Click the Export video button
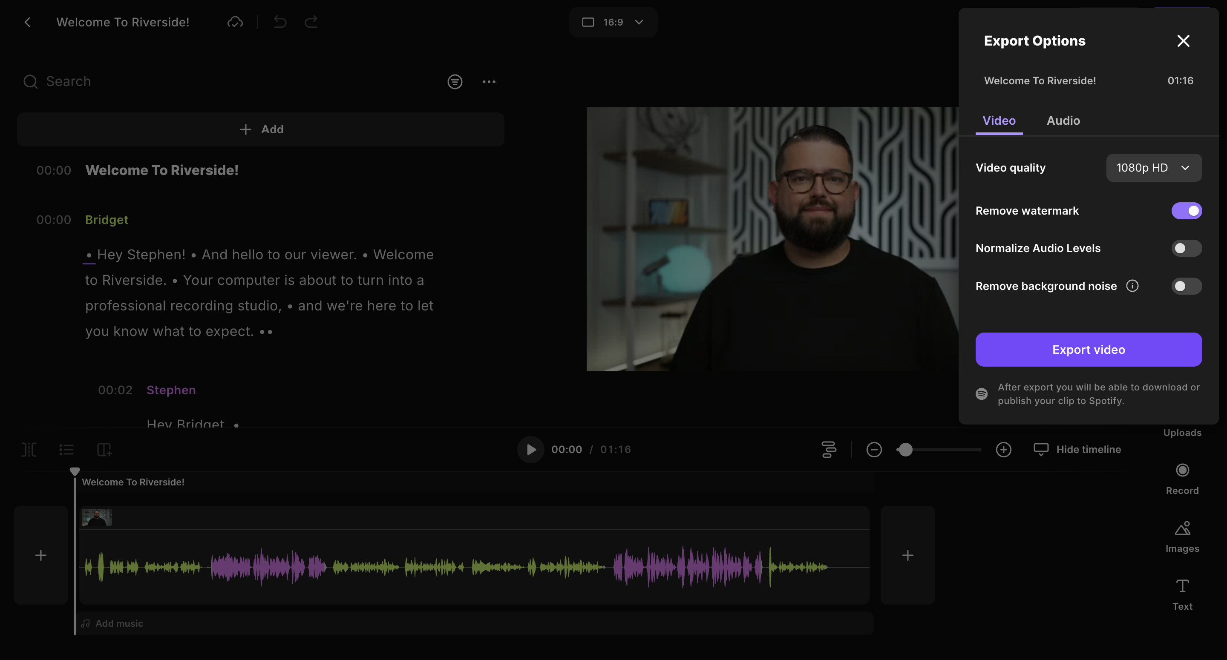The height and width of the screenshot is (660, 1227). [x=1088, y=350]
